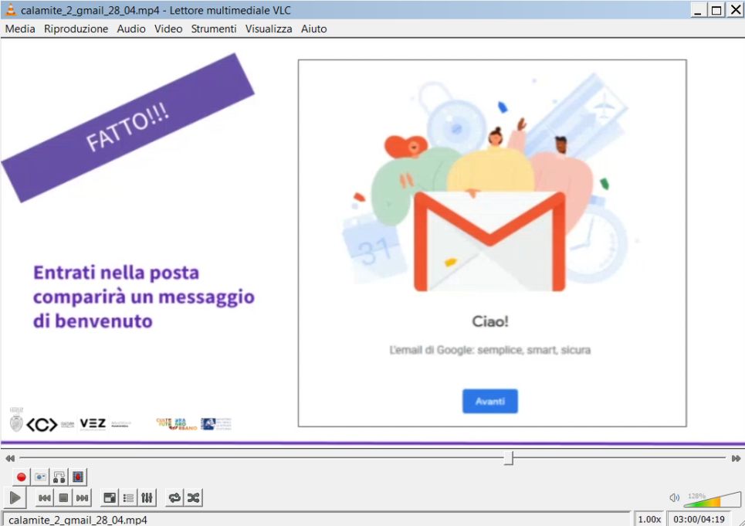Click the 'Ciao!' heading in video

490,321
